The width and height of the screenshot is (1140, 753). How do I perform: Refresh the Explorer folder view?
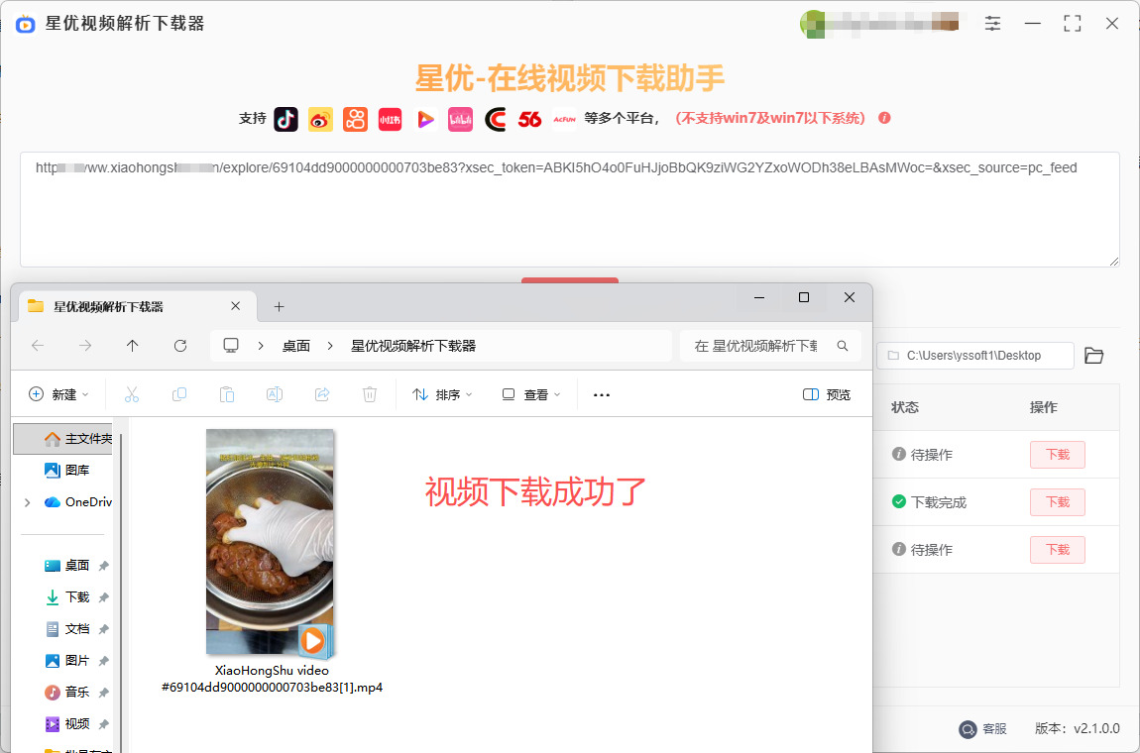[x=180, y=346]
